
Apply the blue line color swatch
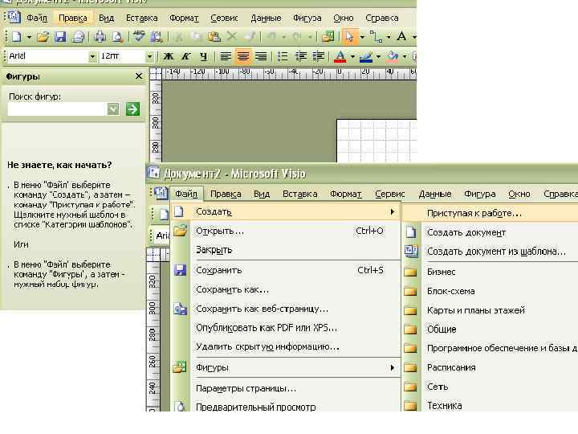click(x=366, y=56)
